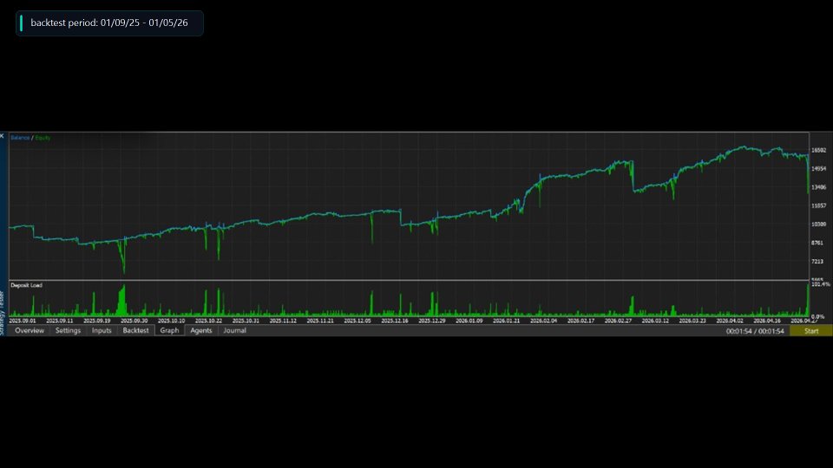Image resolution: width=833 pixels, height=468 pixels.
Task: Switch to the Journal tab
Action: click(x=234, y=330)
